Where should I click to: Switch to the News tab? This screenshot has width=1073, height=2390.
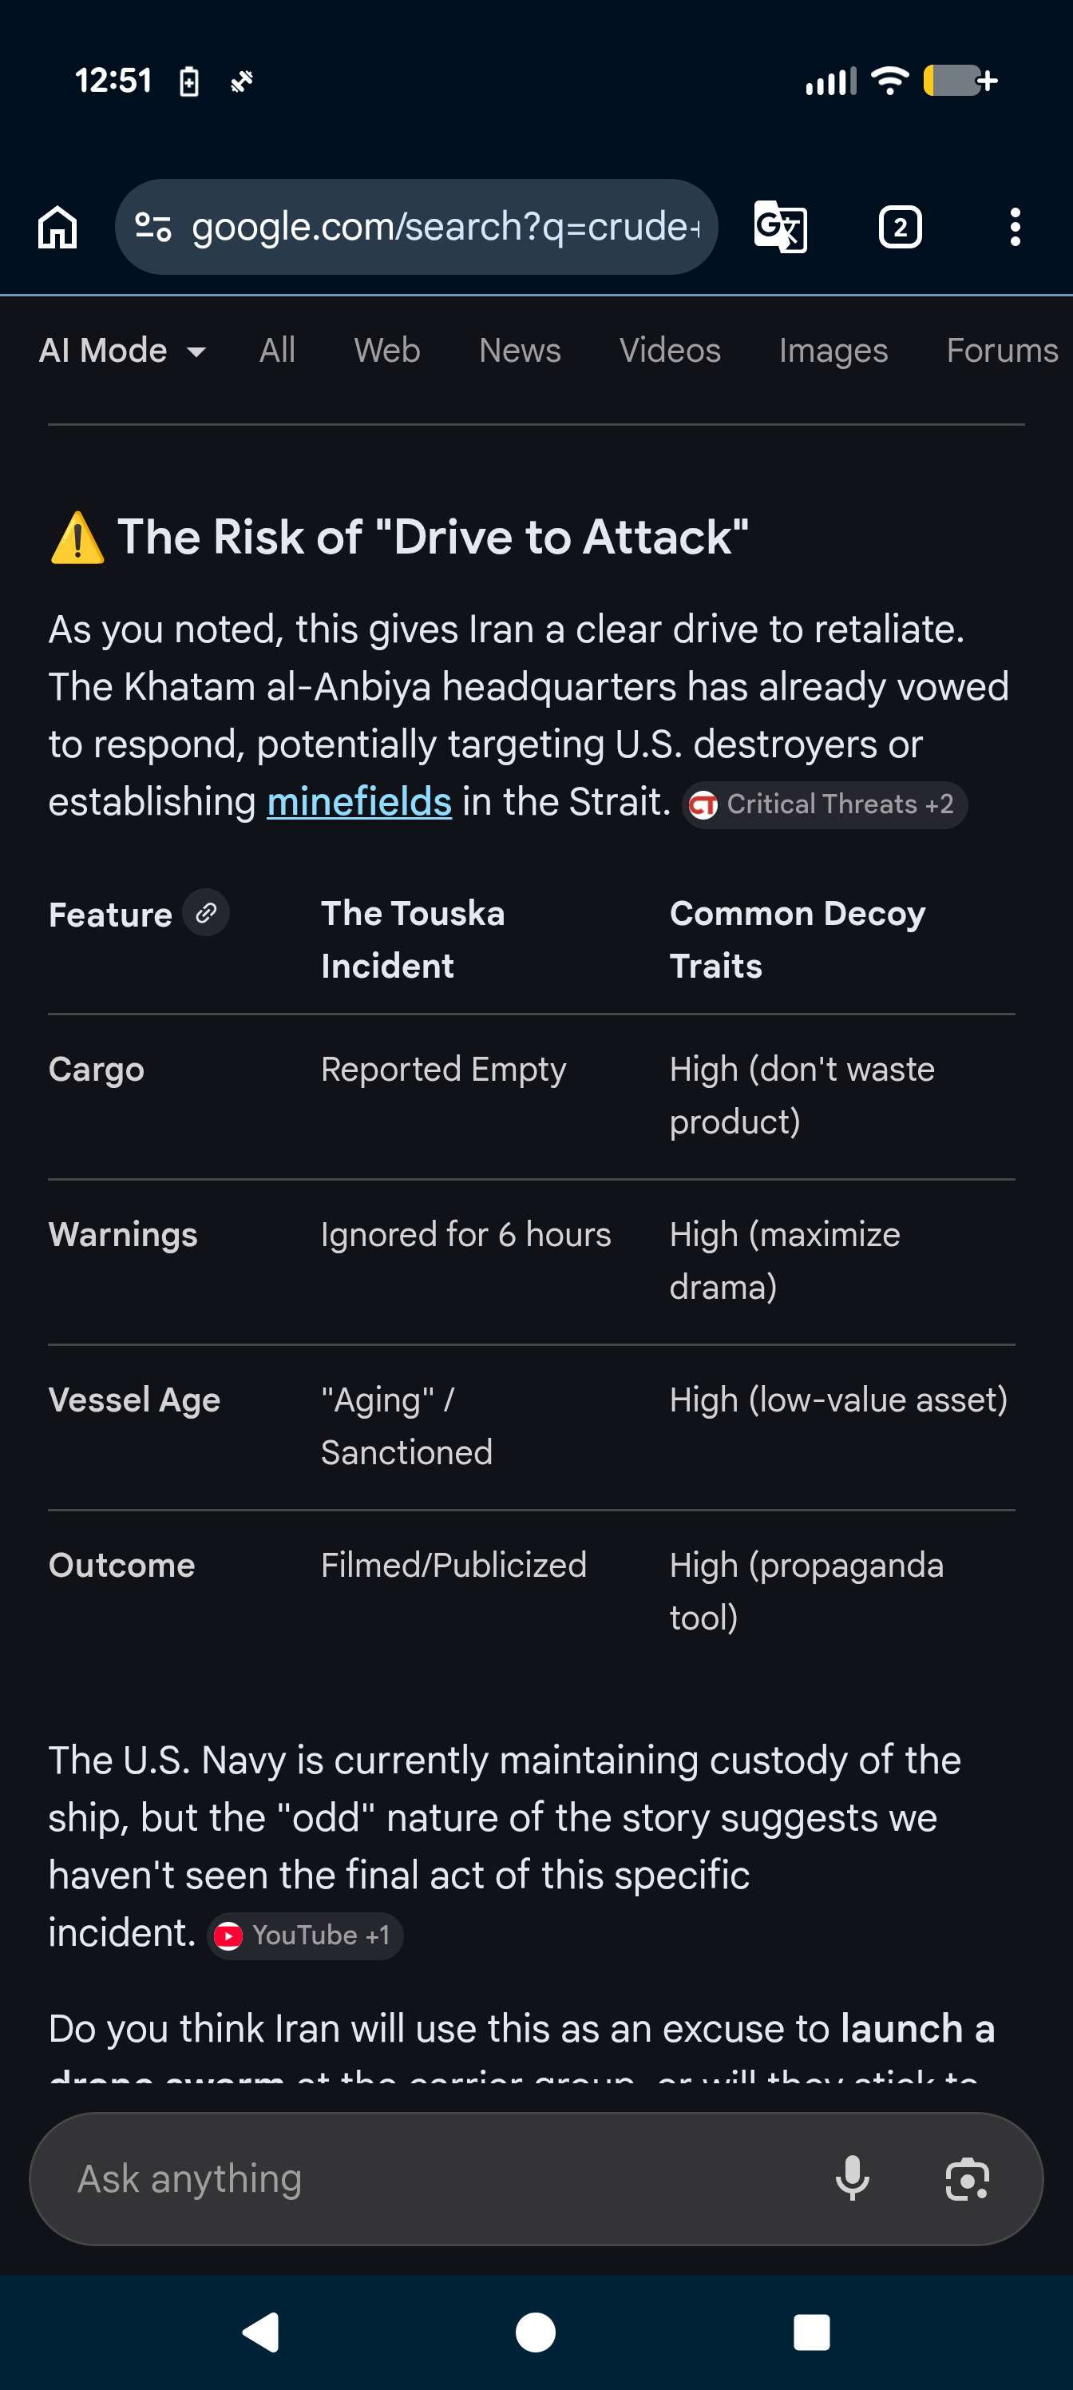pyautogui.click(x=520, y=351)
